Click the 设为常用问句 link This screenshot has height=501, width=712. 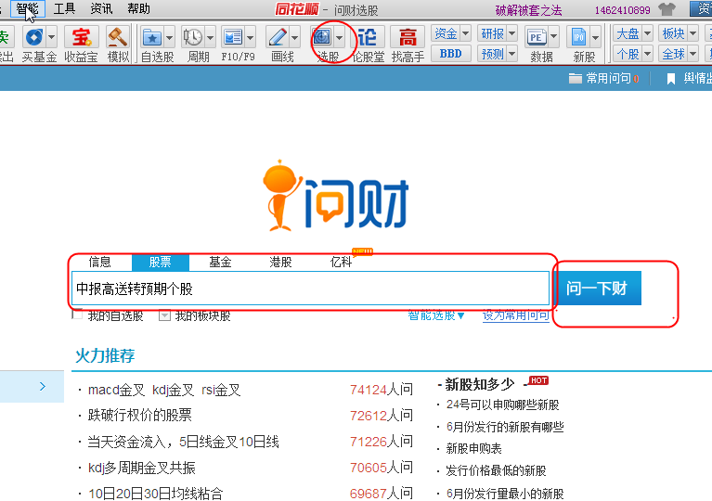[x=516, y=315]
